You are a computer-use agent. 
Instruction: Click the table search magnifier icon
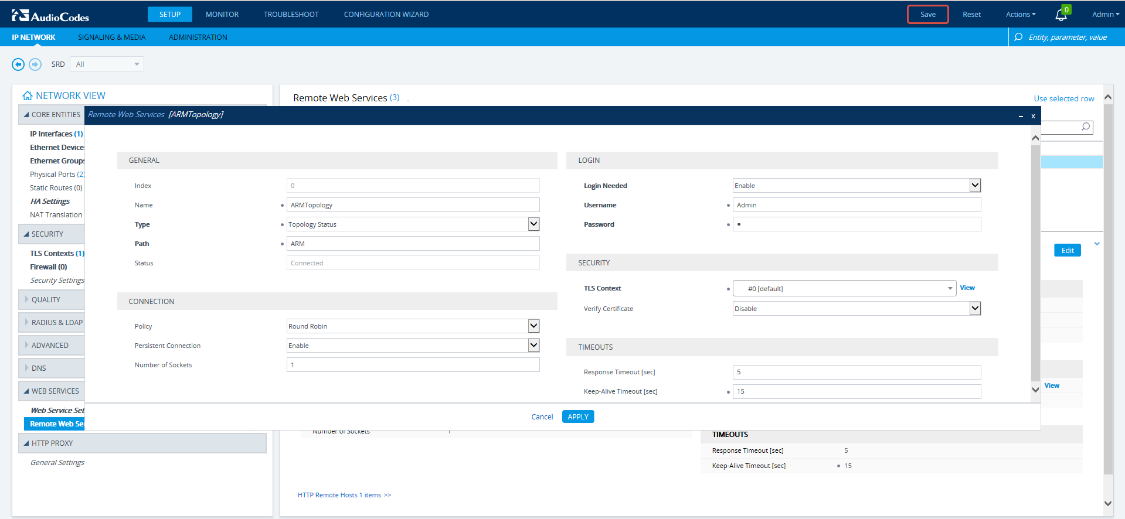point(1086,127)
